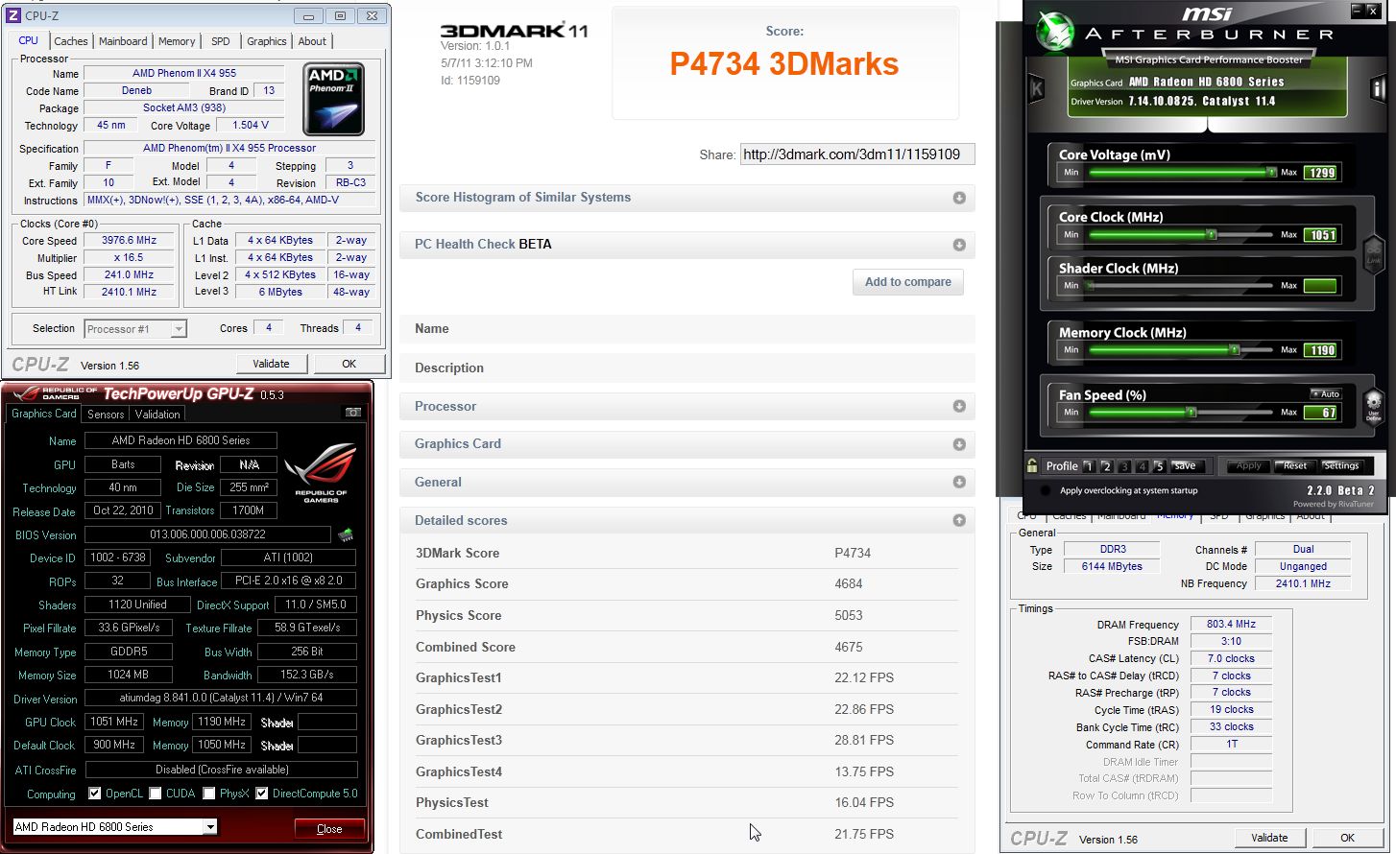Click the Shader Clock slider handle
Viewport: 1396px width, 854px height.
(x=1091, y=286)
